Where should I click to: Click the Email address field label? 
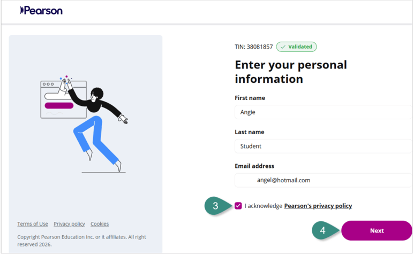[x=254, y=166]
